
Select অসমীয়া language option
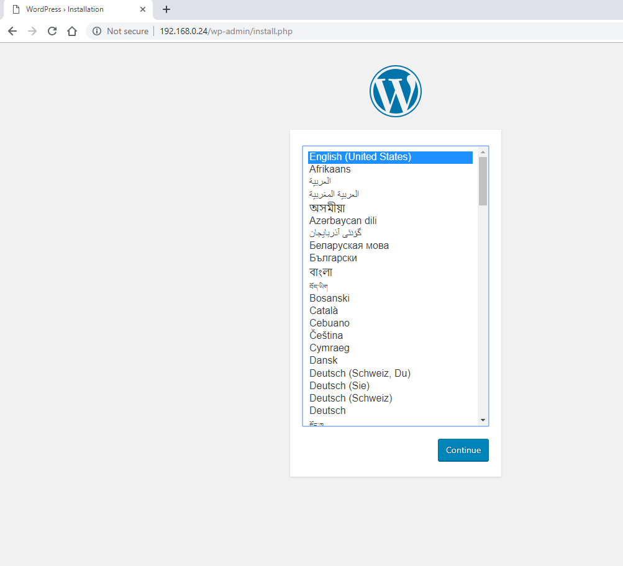click(390, 207)
